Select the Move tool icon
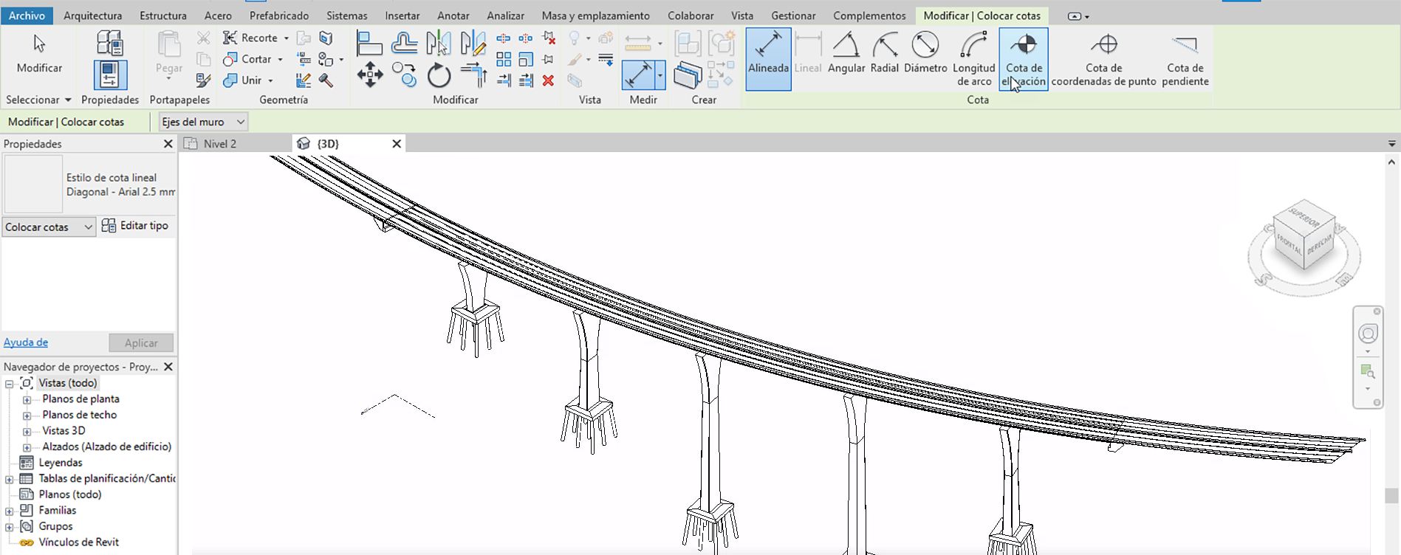Screen dimensions: 1401x555 coord(369,75)
